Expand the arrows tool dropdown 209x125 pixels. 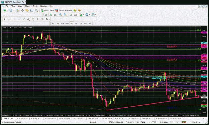point(49,19)
